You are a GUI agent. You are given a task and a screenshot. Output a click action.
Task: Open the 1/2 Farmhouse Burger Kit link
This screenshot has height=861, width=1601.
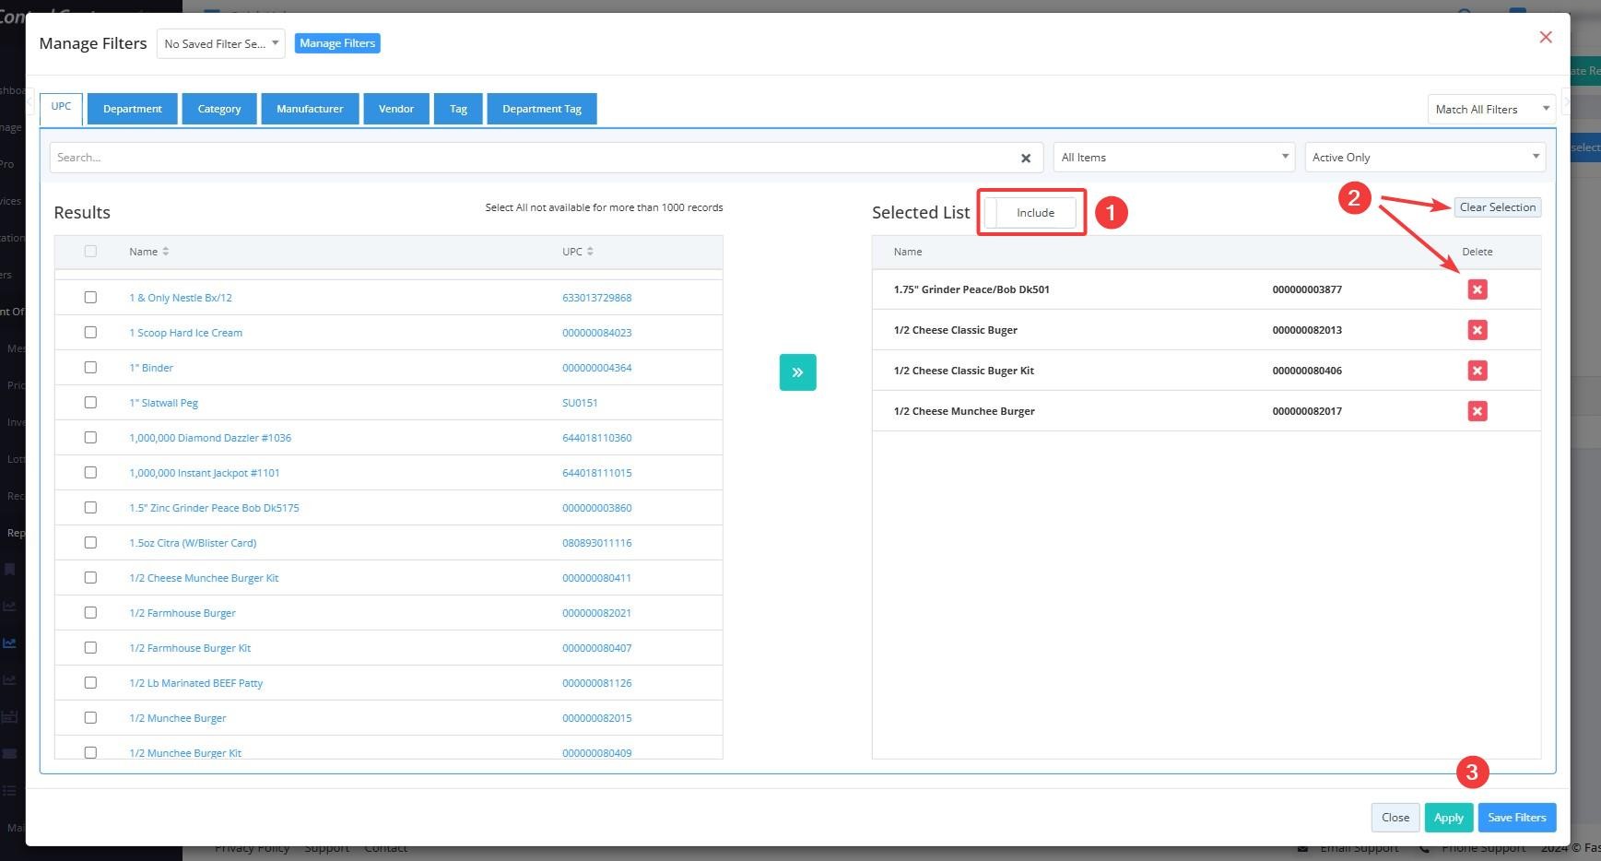click(190, 648)
